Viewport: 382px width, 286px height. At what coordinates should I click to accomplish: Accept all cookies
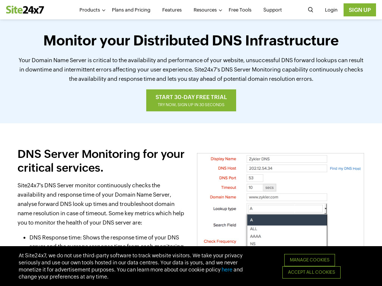(x=311, y=272)
